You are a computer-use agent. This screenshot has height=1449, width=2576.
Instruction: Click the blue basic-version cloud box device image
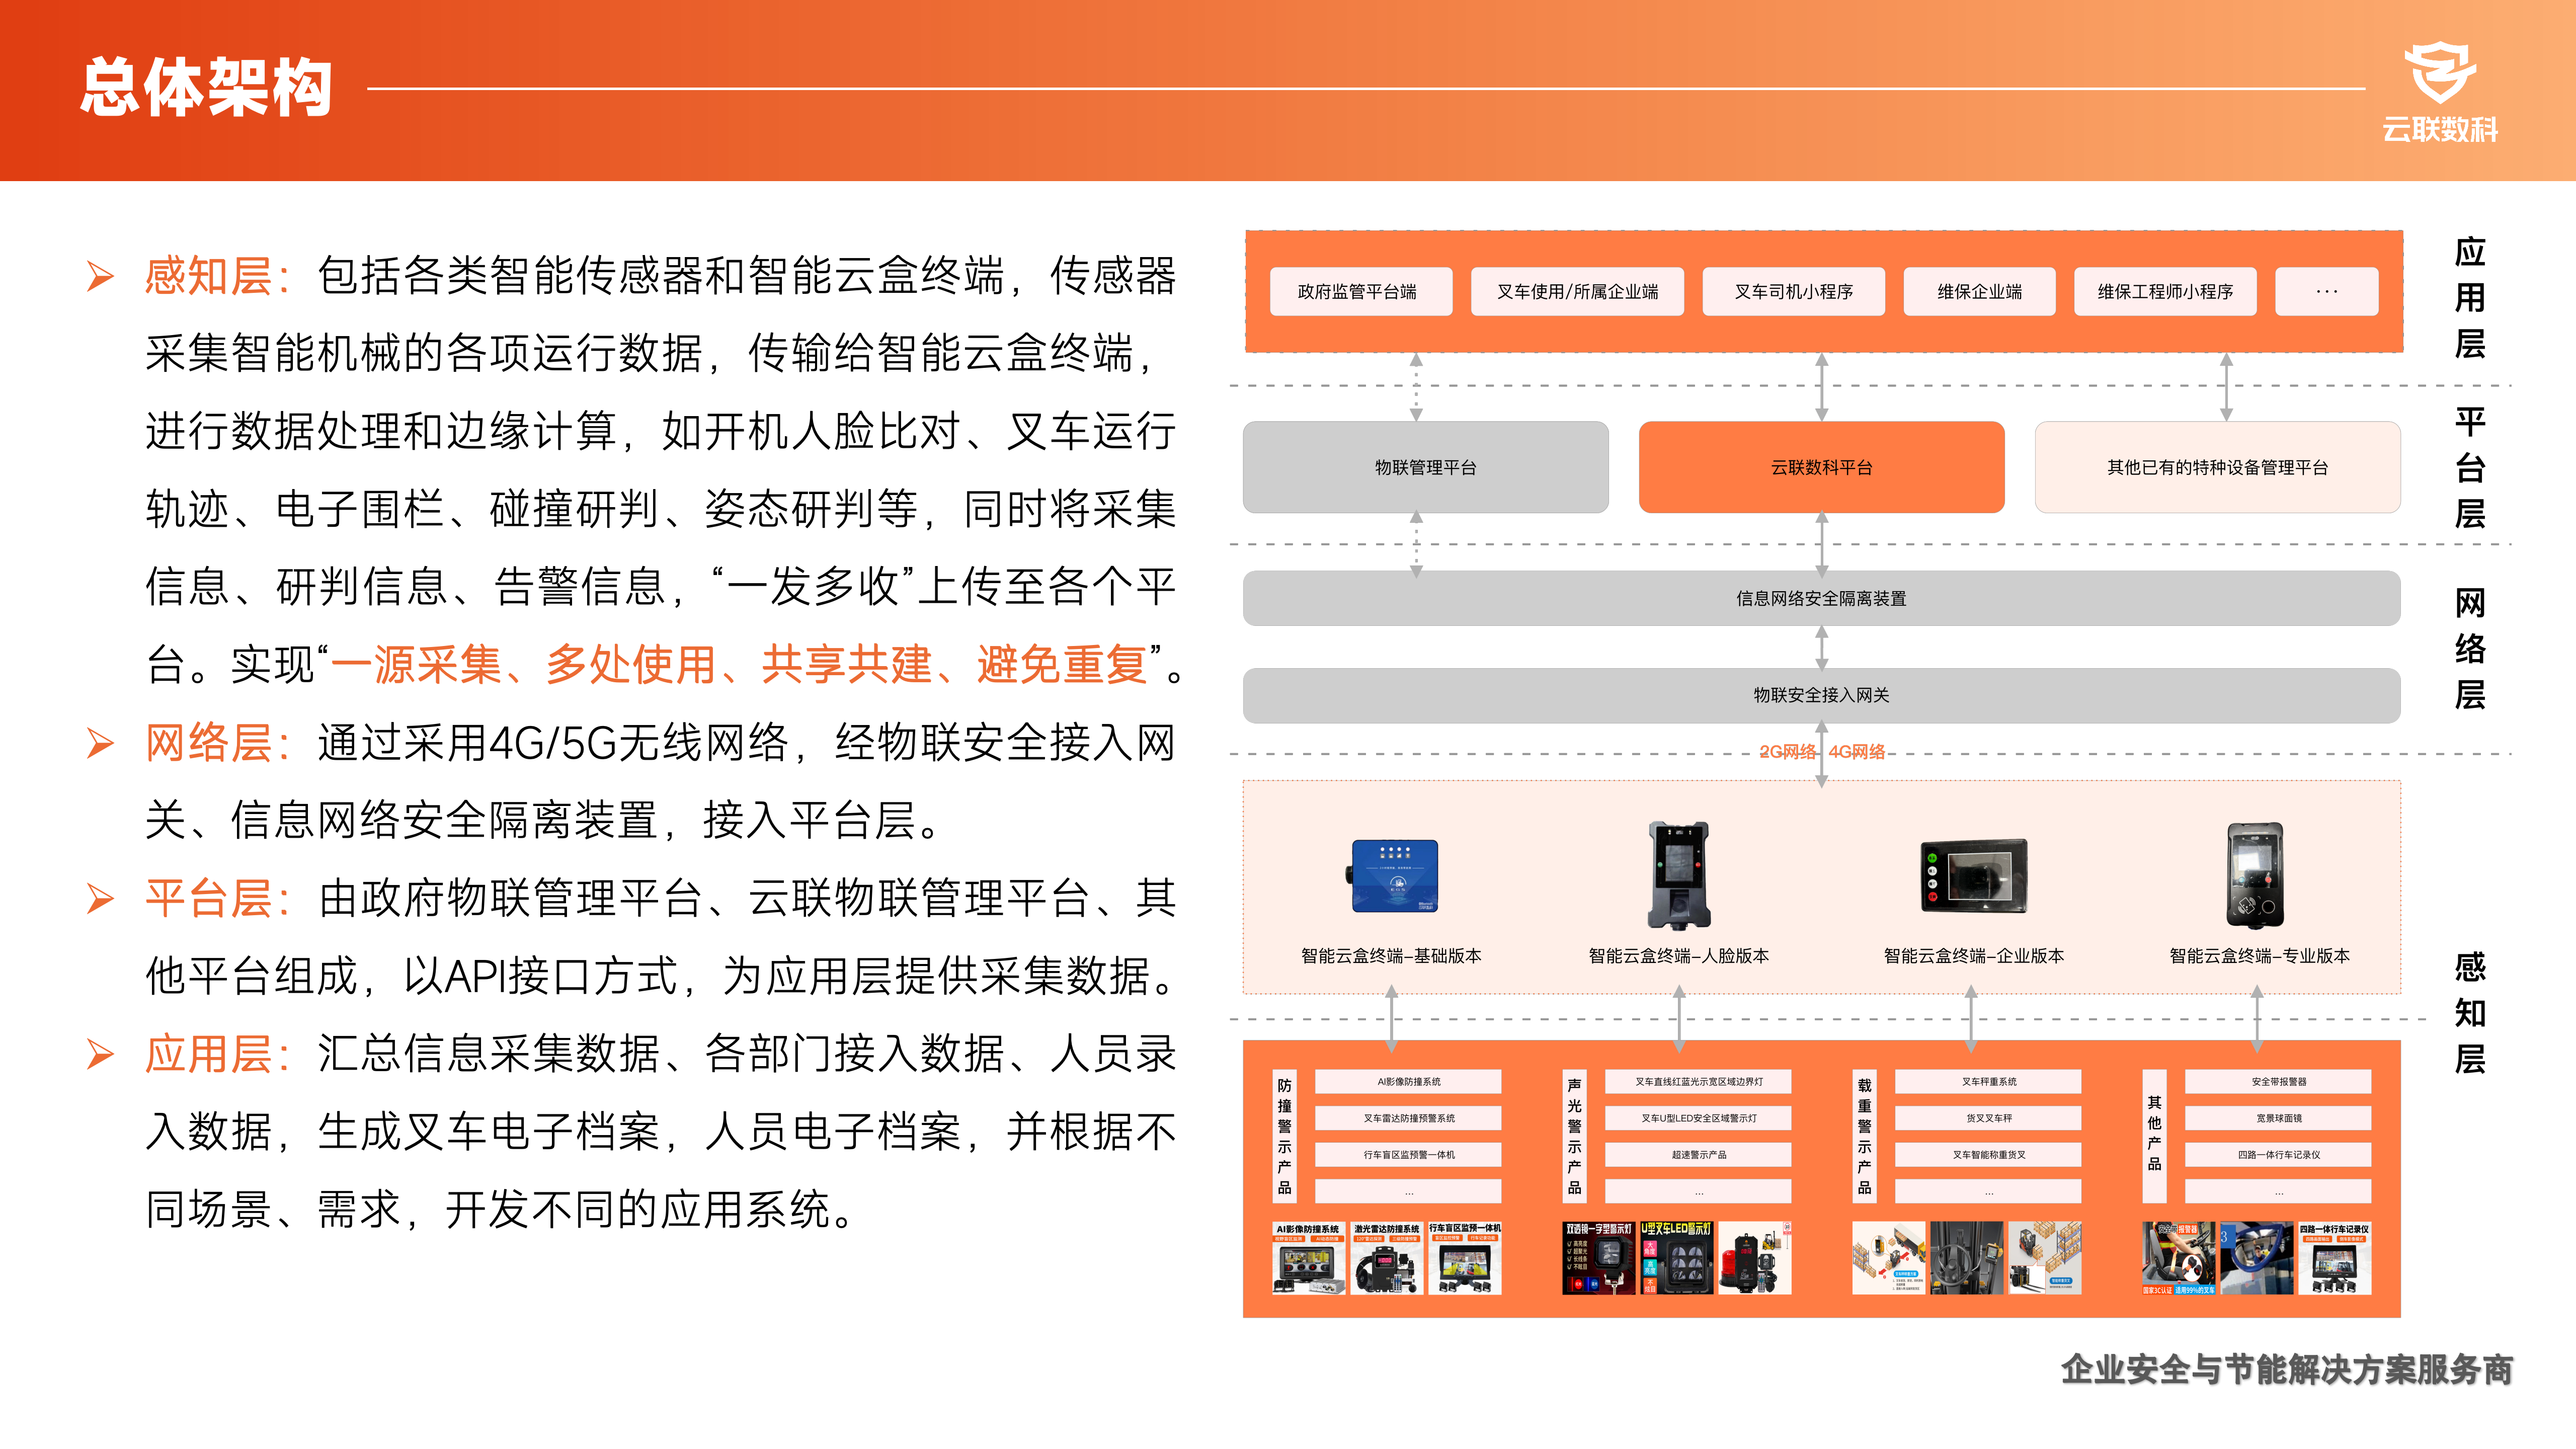1394,875
